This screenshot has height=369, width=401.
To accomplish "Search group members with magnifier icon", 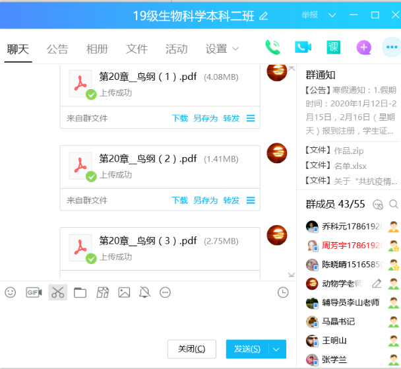I will click(394, 204).
